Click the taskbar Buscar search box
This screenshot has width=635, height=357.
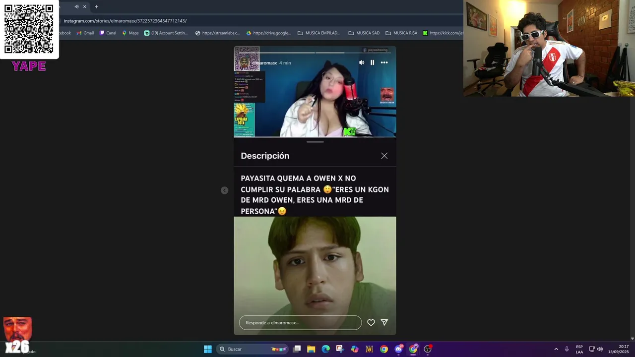click(253, 349)
